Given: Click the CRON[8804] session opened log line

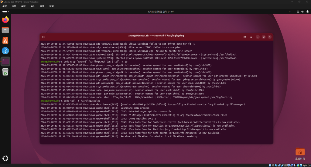Looking at the screenshot, I should point(124,69).
